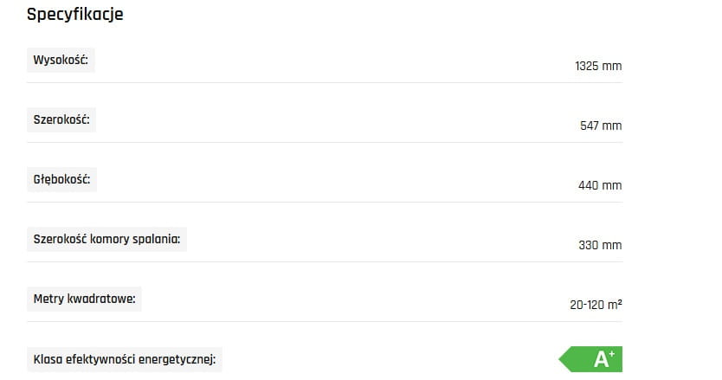
Task: Select the Szerokość komory spalania label
Action: 106,240
